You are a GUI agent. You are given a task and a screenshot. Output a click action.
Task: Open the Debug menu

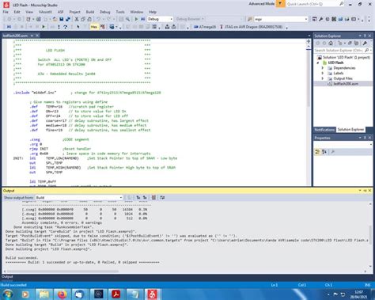(x=104, y=12)
